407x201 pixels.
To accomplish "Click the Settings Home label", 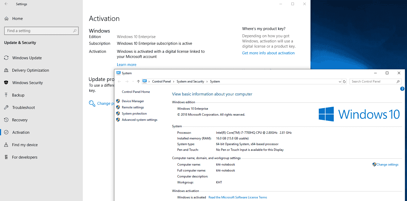I will 18,19.
